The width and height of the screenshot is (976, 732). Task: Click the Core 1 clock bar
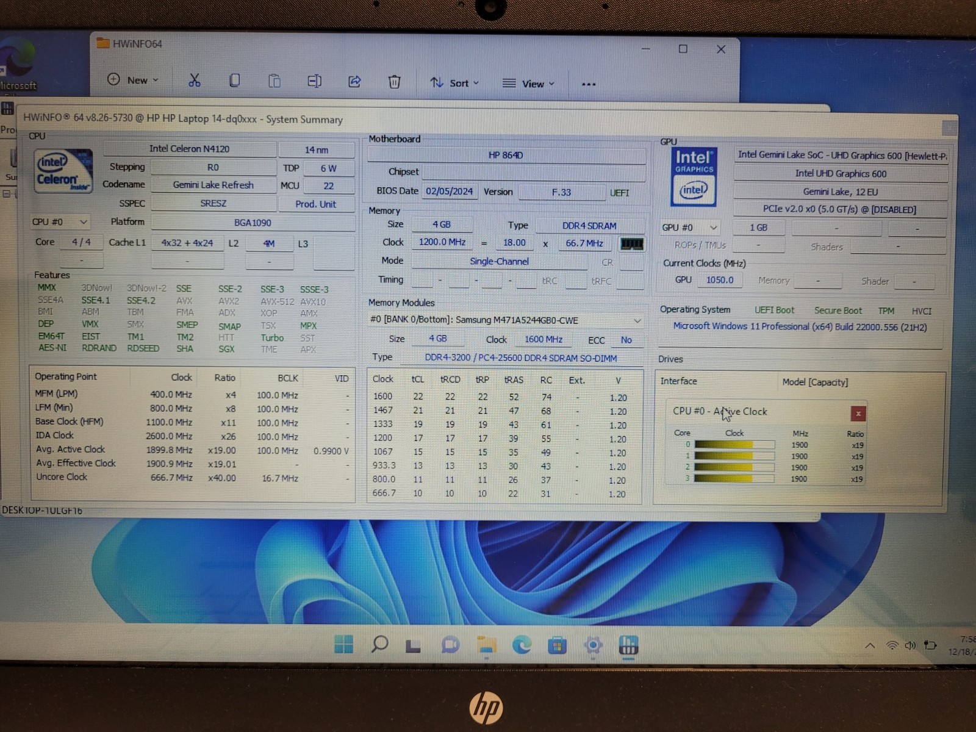pyautogui.click(x=734, y=456)
